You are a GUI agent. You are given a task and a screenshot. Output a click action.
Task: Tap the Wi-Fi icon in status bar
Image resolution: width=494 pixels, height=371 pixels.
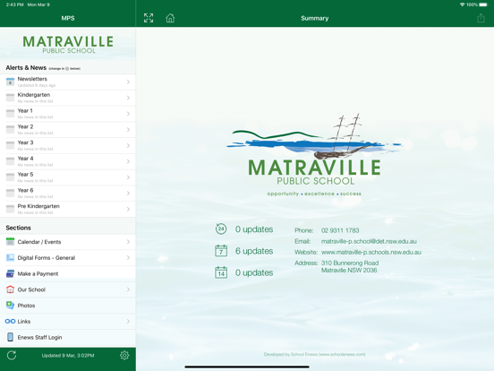click(x=462, y=4)
